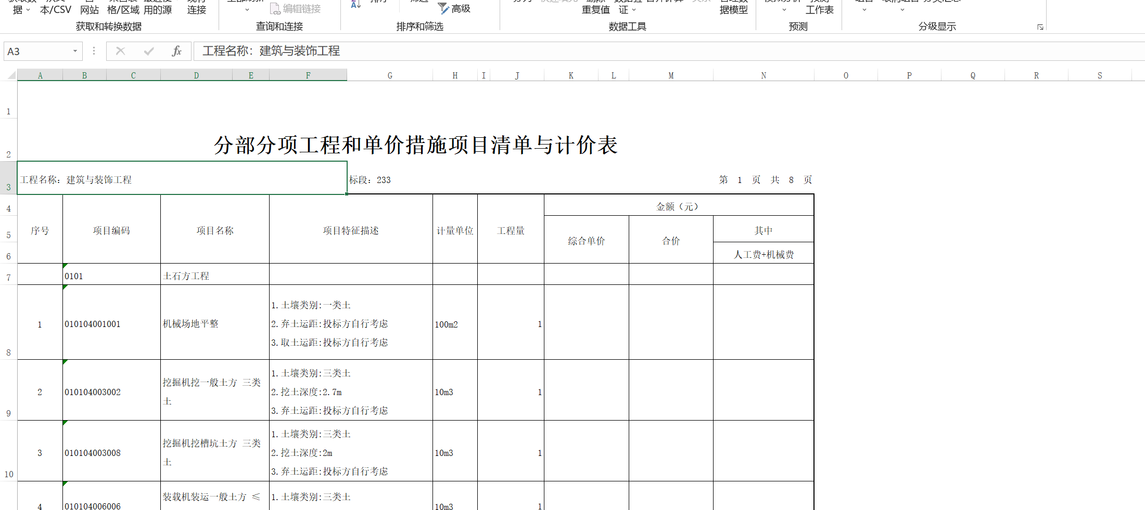Viewport: 1145px width, 510px height.
Task: Expand the Data Validation (数据验证) dropdown arrow
Action: [634, 10]
